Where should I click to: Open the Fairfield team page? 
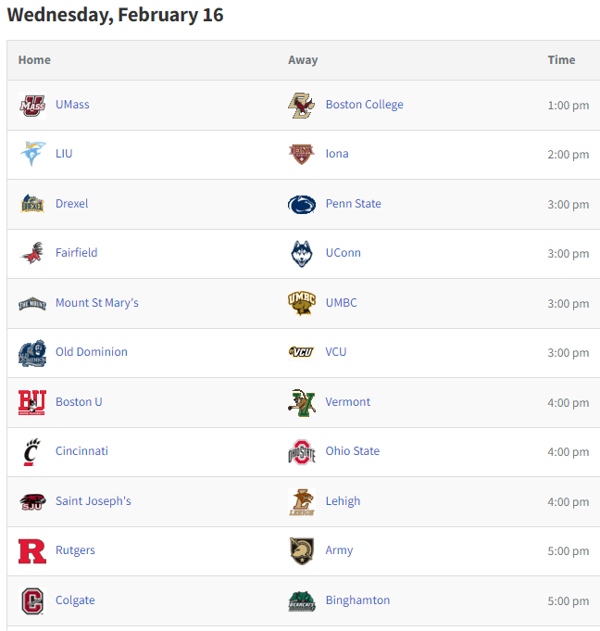click(77, 252)
